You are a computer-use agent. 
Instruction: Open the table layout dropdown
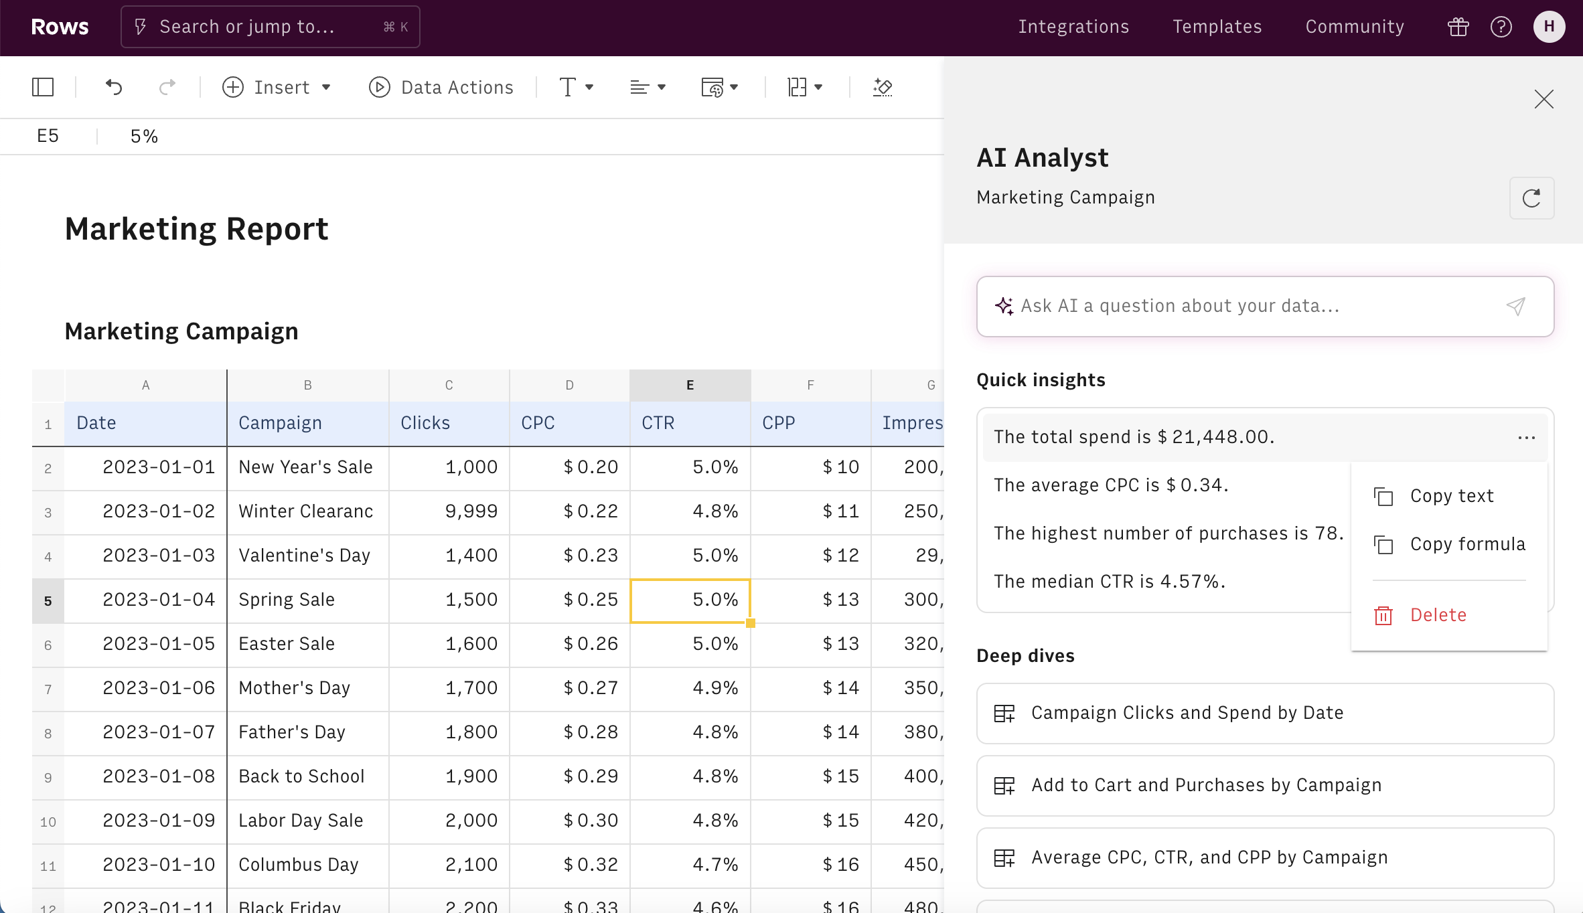click(x=805, y=87)
